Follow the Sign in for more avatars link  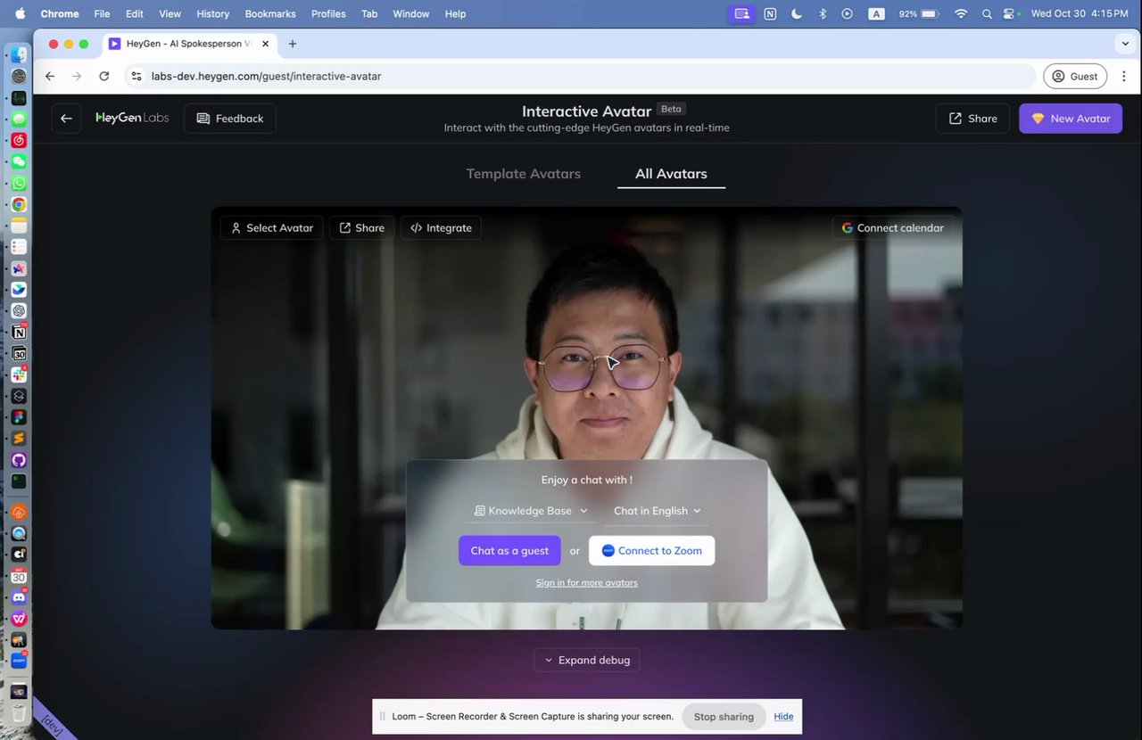click(x=586, y=583)
